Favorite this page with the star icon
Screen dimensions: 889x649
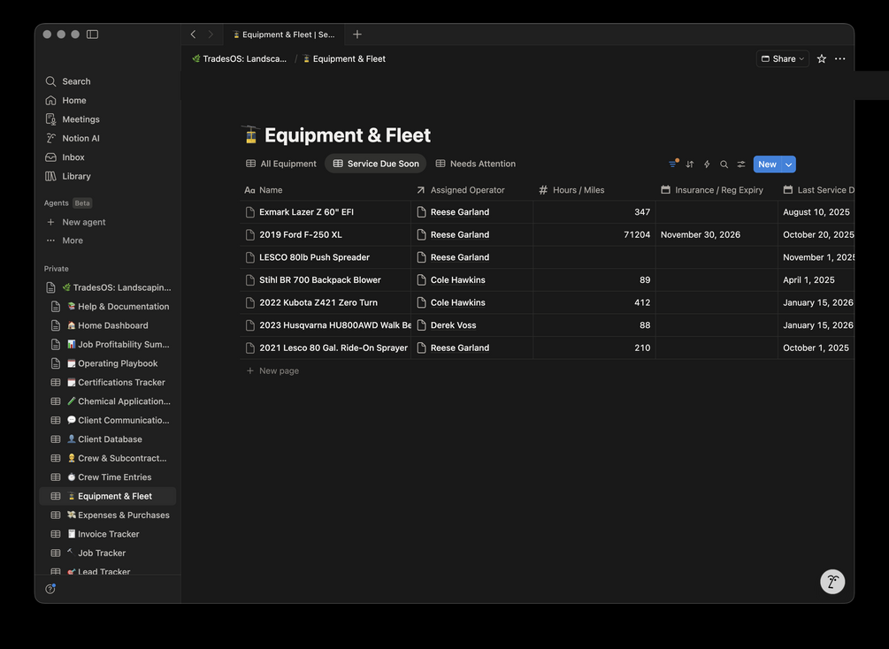(x=822, y=59)
